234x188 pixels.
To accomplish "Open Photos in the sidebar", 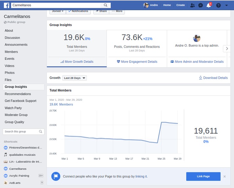I will pyautogui.click(x=10, y=73).
